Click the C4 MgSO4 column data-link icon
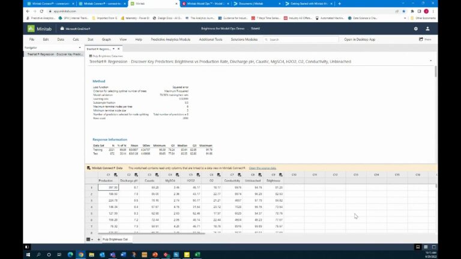The width and height of the screenshot is (461, 259). 177,174
